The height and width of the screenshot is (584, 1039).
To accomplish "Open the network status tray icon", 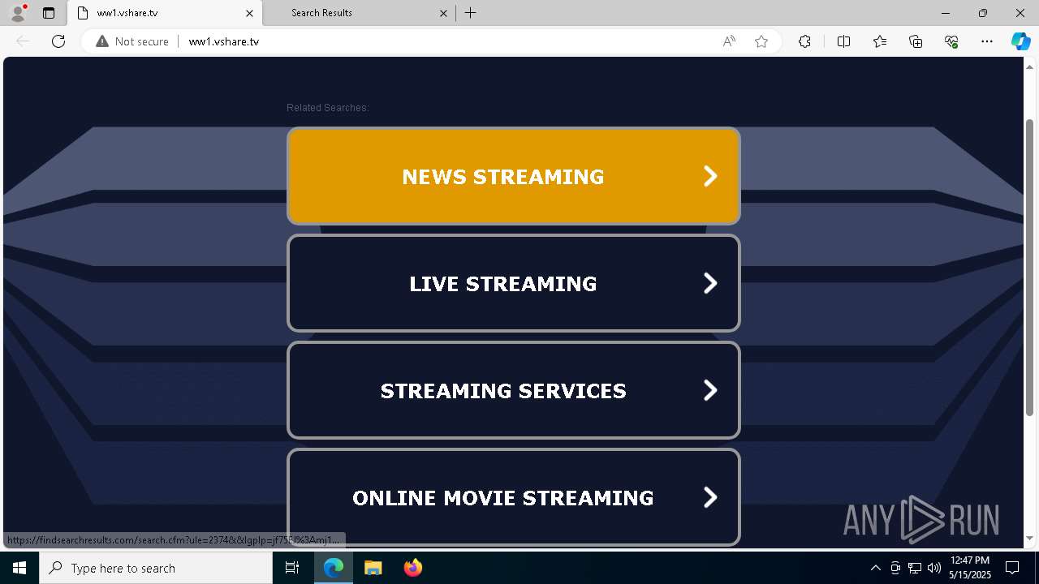I will 915,568.
